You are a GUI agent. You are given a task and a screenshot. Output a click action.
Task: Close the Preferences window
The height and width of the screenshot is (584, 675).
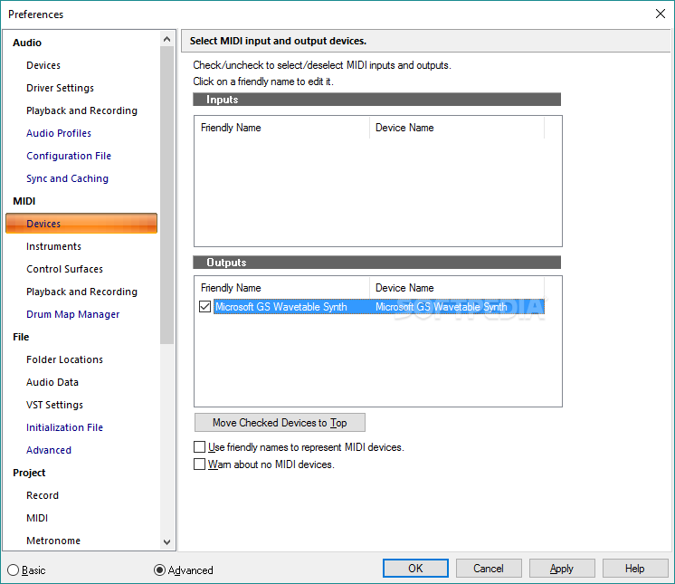661,14
